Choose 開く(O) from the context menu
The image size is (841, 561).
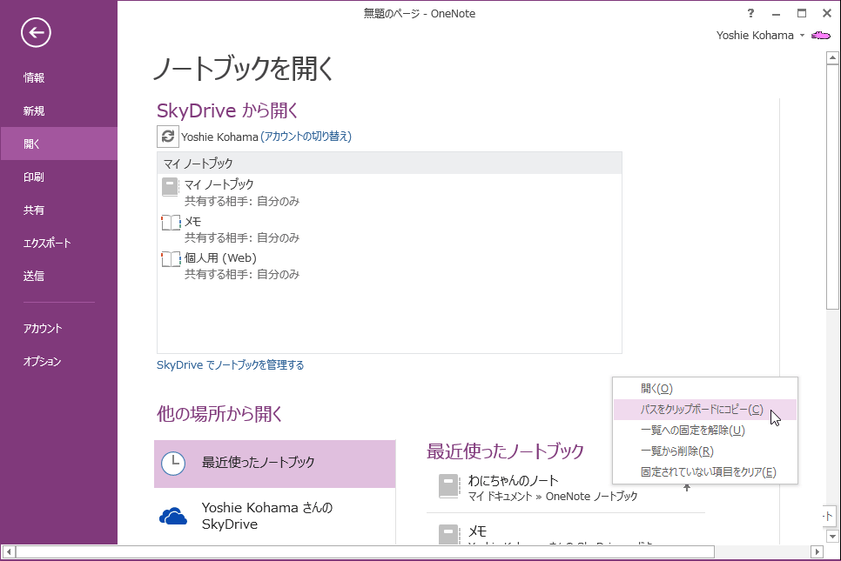(656, 389)
